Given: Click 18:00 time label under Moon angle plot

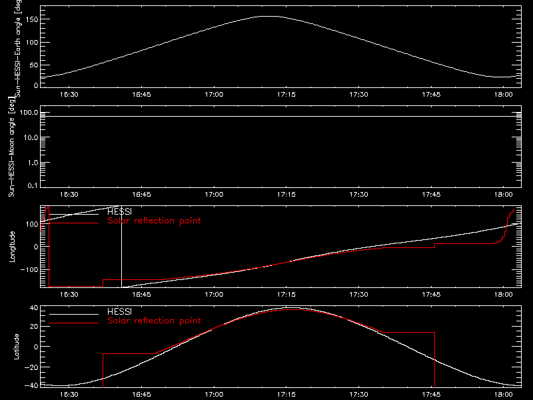Looking at the screenshot, I should tap(504, 195).
